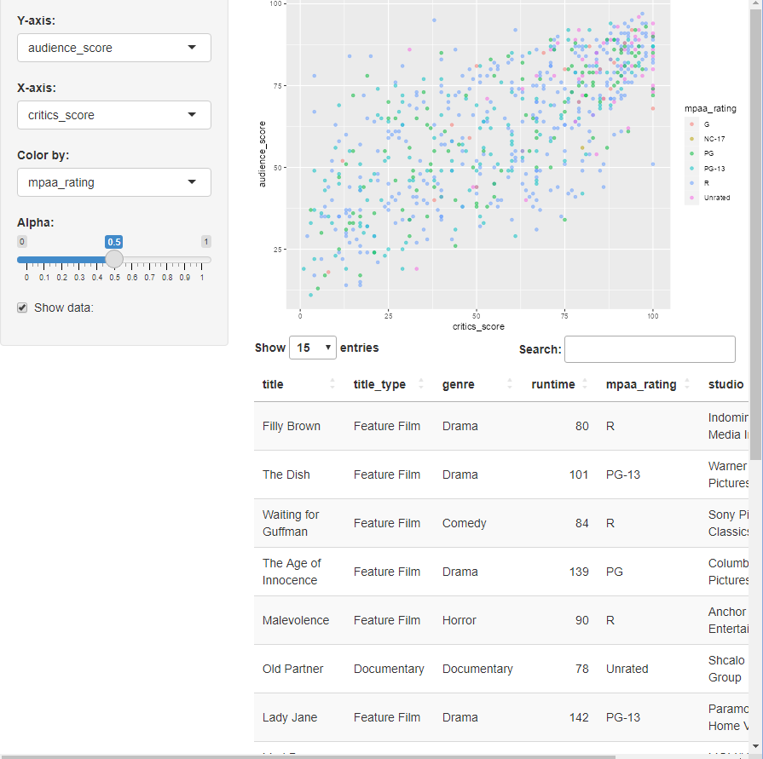
Task: Sort table by title column arrows
Action: pyautogui.click(x=332, y=384)
